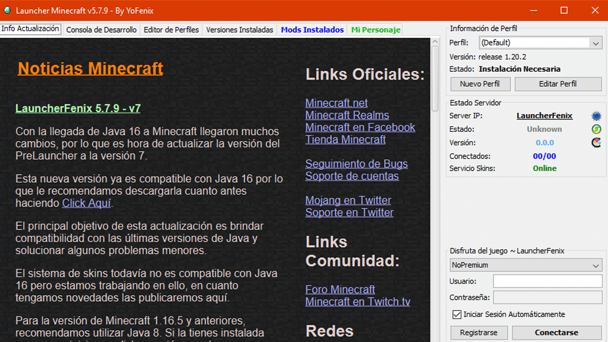Click the 'Links Oficiales:' heading
Screen dimensions: 608x342
(365, 74)
